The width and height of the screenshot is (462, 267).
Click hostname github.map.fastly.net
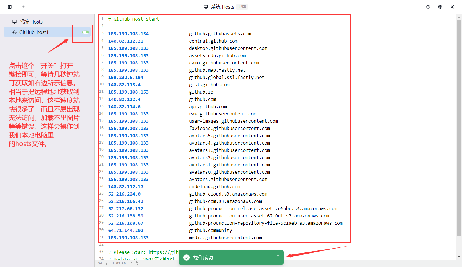pyautogui.click(x=217, y=70)
